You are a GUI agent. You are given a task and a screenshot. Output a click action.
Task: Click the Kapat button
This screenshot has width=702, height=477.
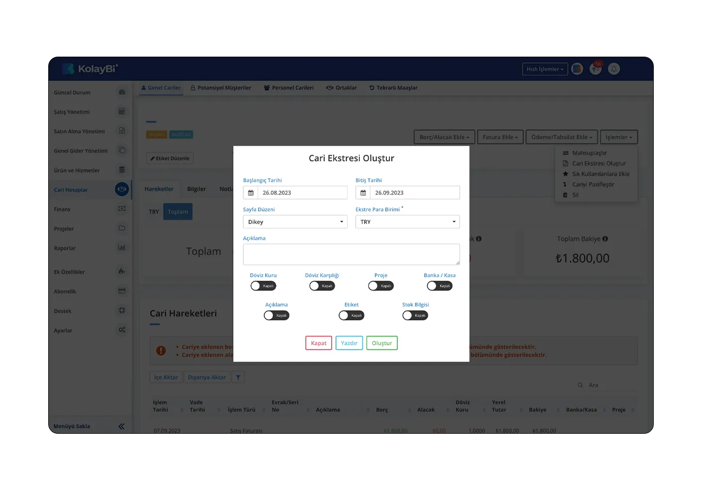[x=319, y=343]
